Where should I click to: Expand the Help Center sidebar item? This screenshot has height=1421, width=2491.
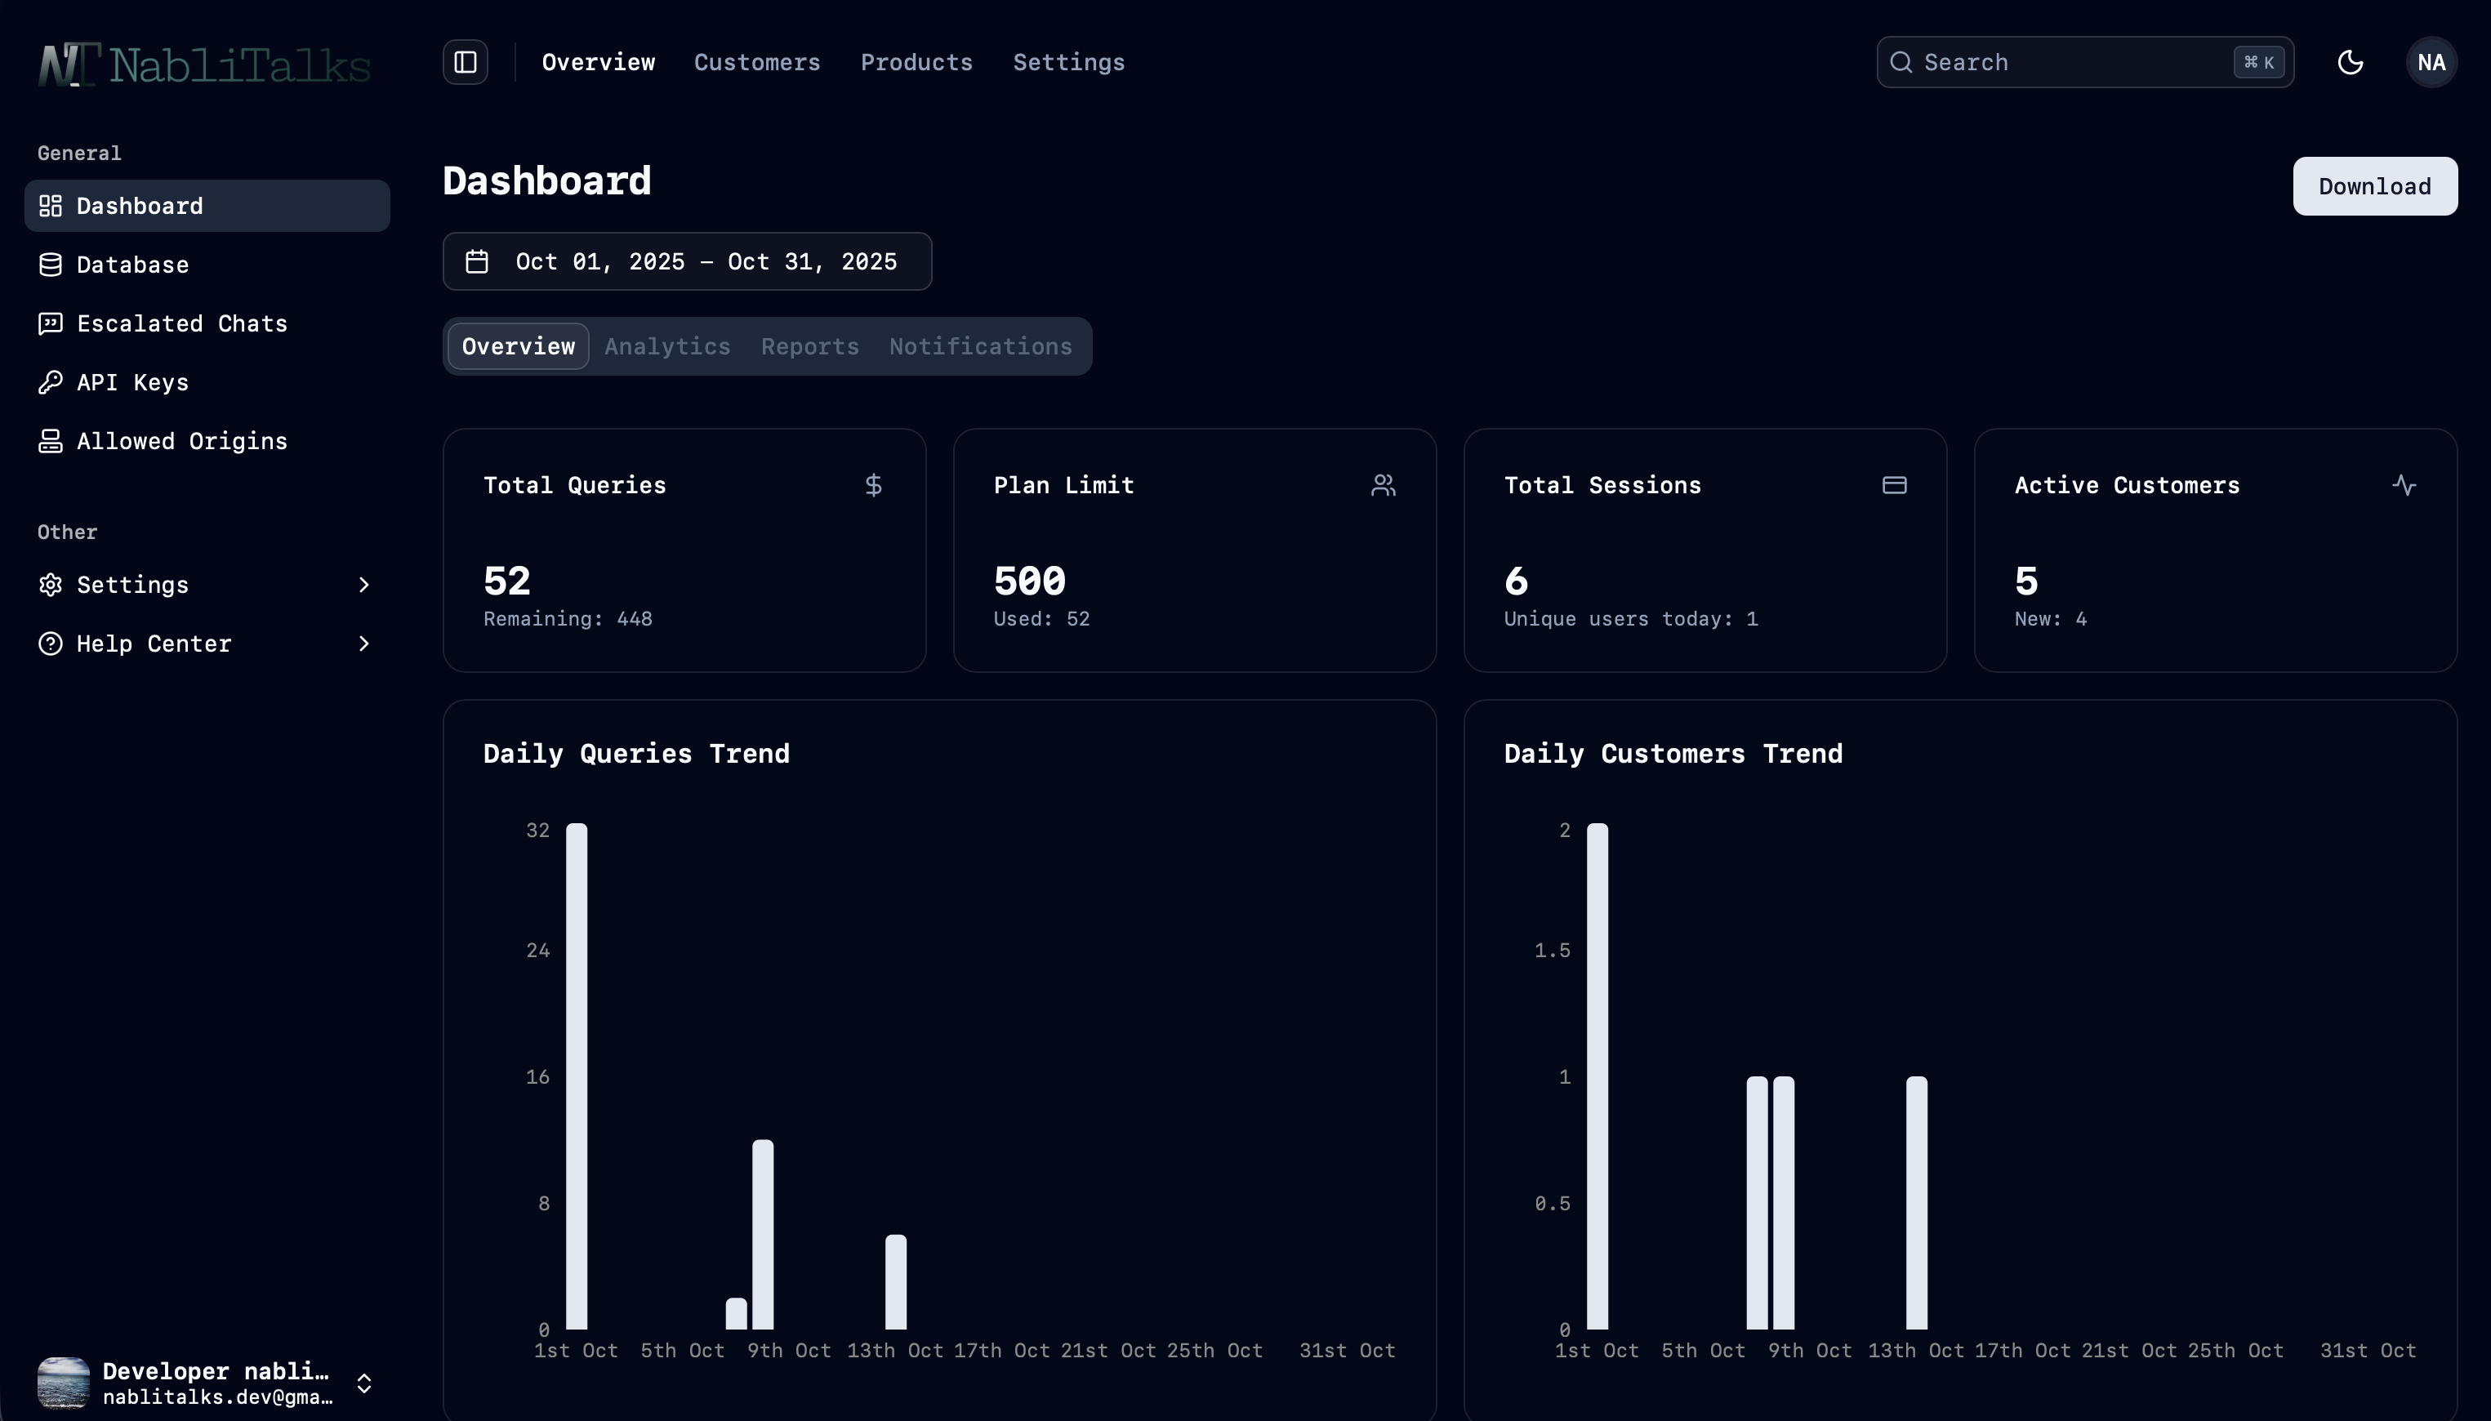tap(364, 644)
